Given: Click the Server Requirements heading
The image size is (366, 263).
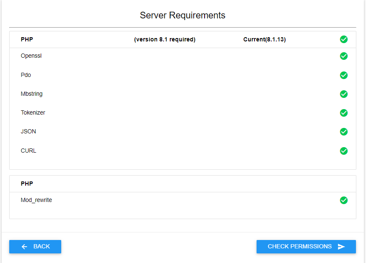Looking at the screenshot, I should 182,15.
